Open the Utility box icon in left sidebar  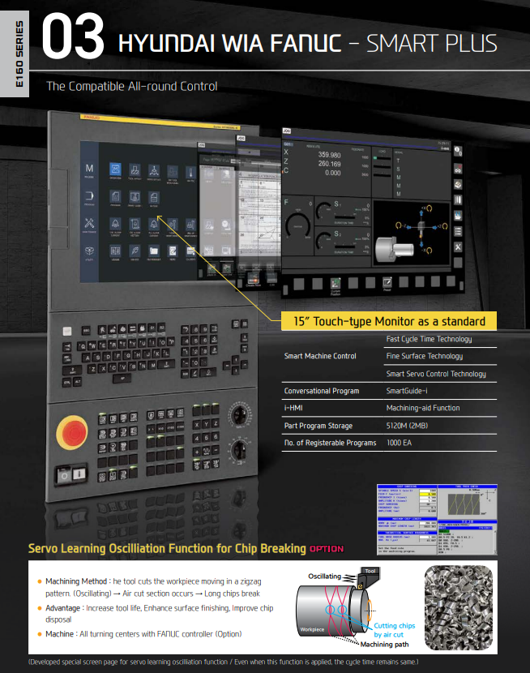coord(90,252)
